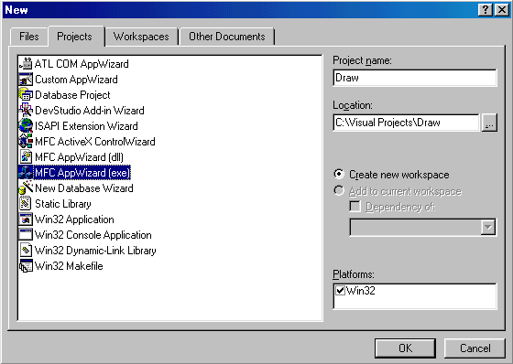Dismiss dialog with Cancel button
This screenshot has height=364, width=513.
coord(475,348)
